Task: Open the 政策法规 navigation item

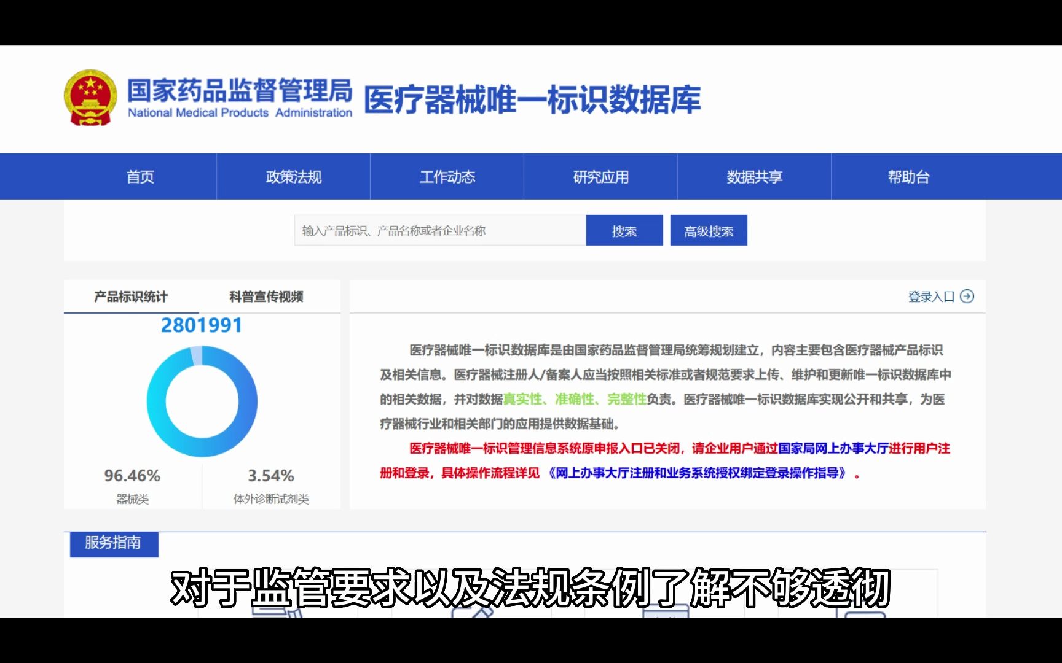Action: pyautogui.click(x=294, y=177)
